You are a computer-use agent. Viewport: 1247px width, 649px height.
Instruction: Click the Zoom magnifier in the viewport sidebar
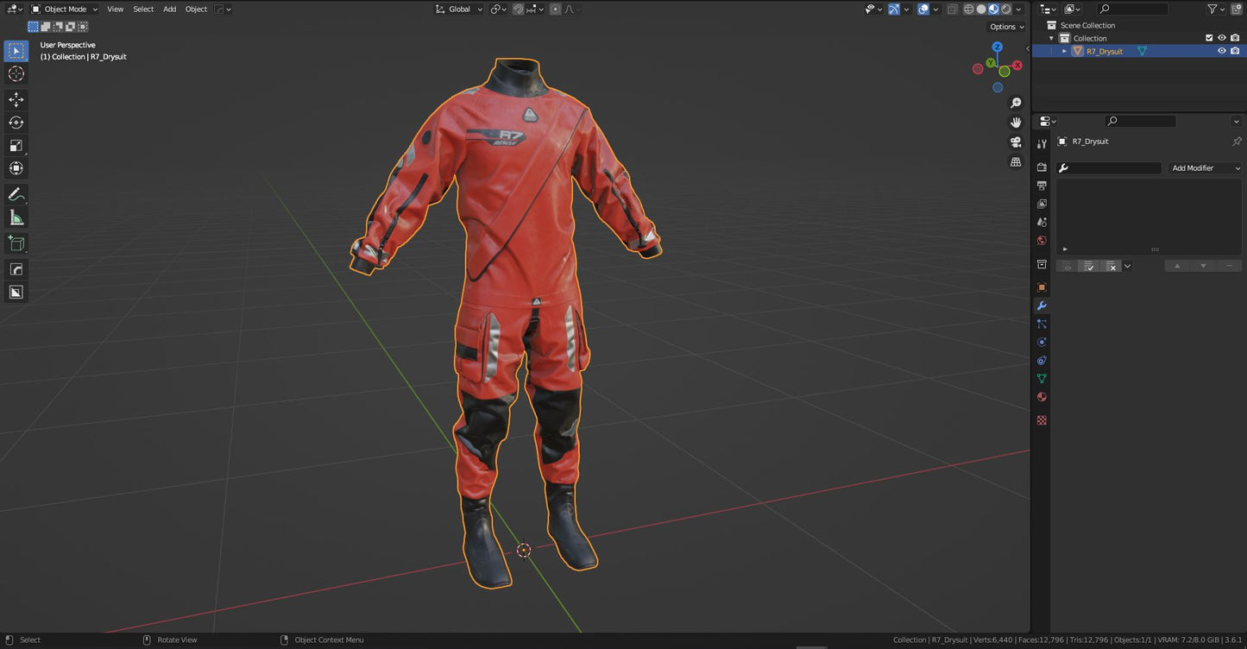coord(1016,102)
